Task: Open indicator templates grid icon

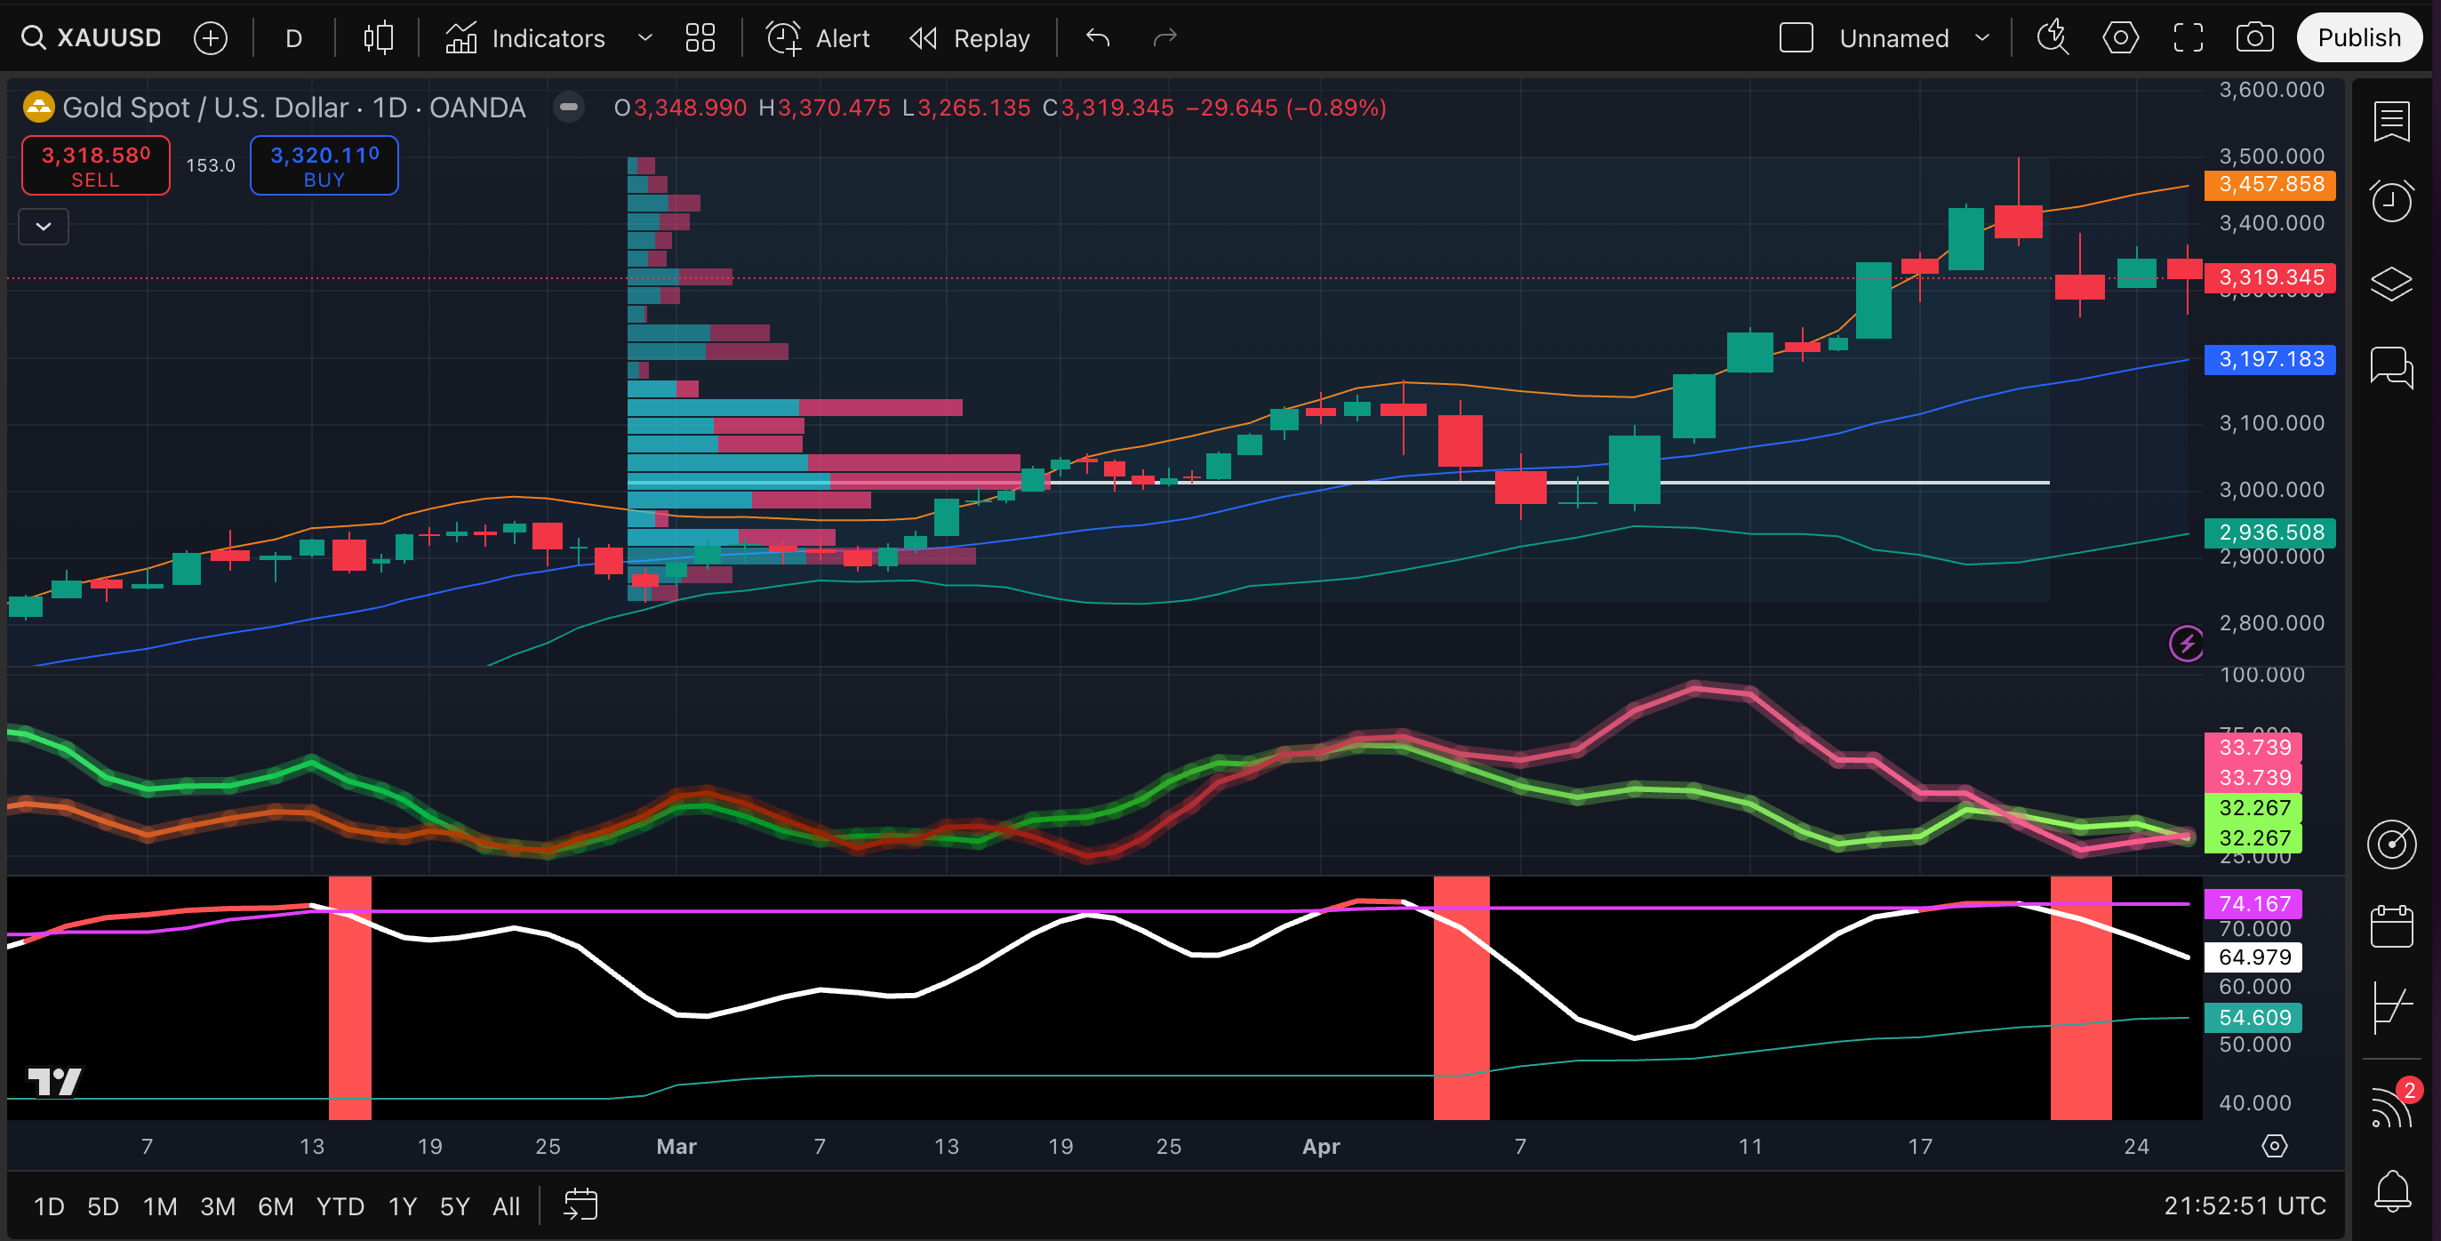Action: 700,38
